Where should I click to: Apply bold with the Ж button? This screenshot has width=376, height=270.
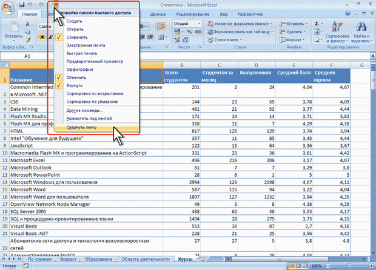coord(42,37)
